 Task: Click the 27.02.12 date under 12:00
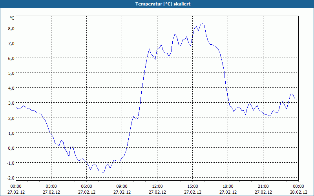(157, 192)
